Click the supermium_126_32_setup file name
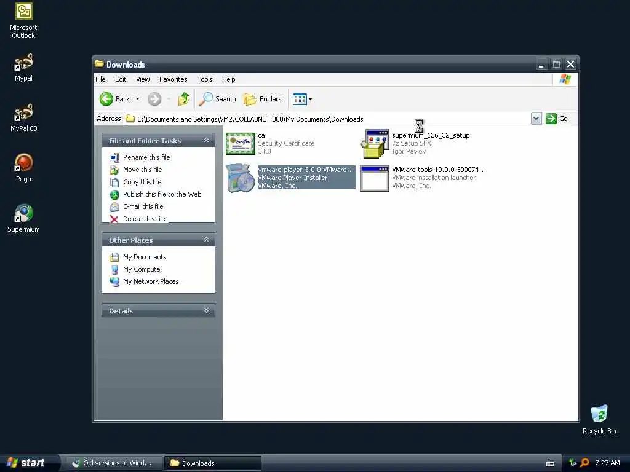Screen dimensions: 630x472 [x=431, y=135]
